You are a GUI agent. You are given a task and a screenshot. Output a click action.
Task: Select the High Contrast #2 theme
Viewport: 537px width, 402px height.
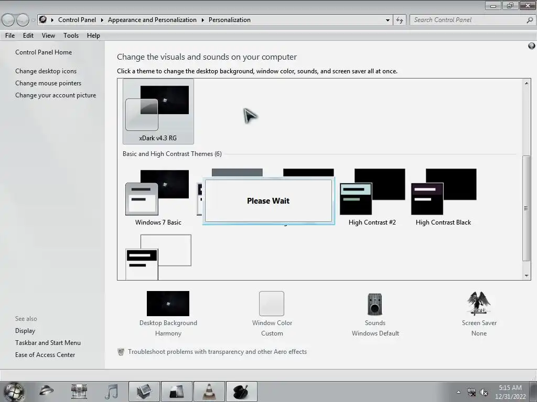(x=372, y=197)
